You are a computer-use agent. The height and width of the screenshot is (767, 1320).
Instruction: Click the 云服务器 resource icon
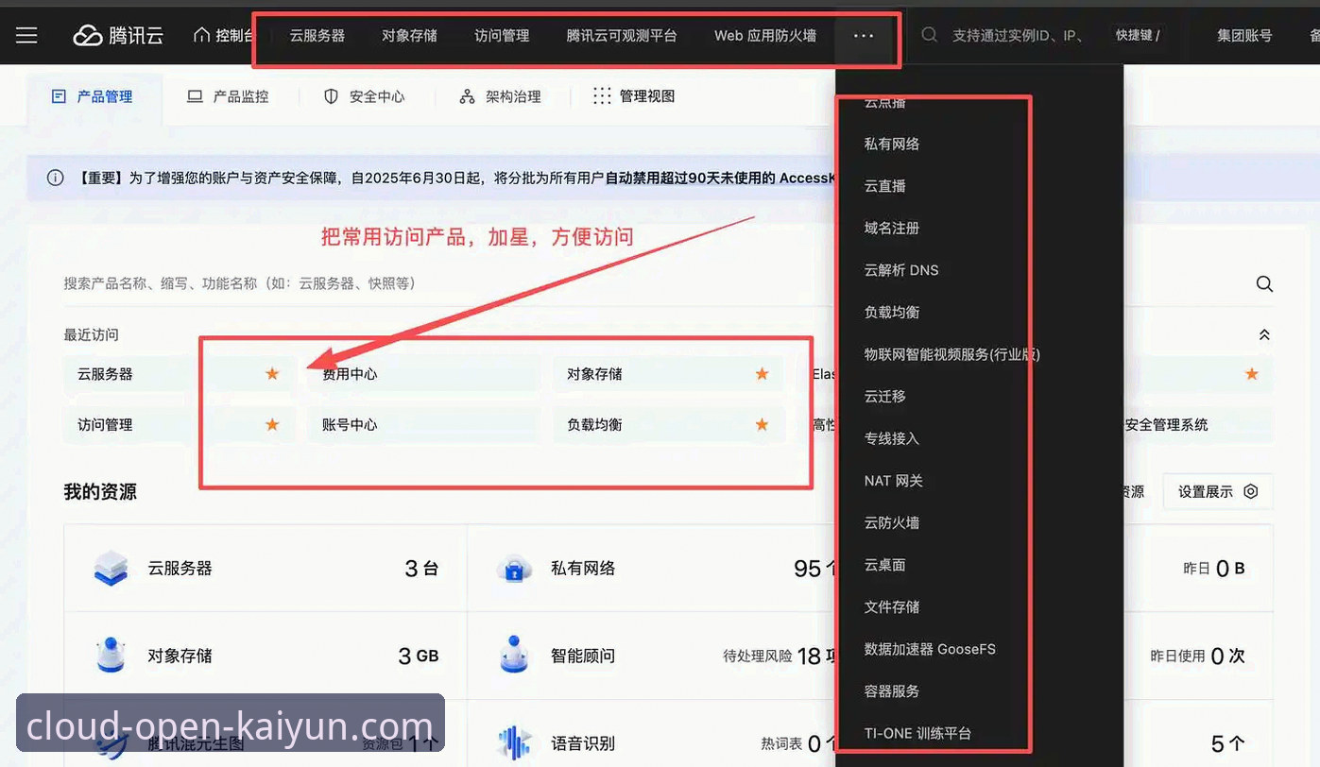point(111,569)
